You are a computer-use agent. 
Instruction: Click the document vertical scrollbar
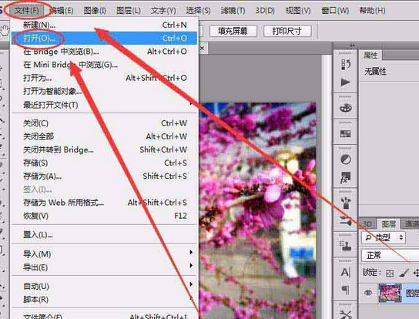[x=326, y=186]
